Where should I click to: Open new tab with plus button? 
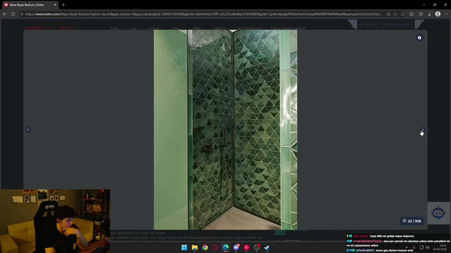point(63,5)
